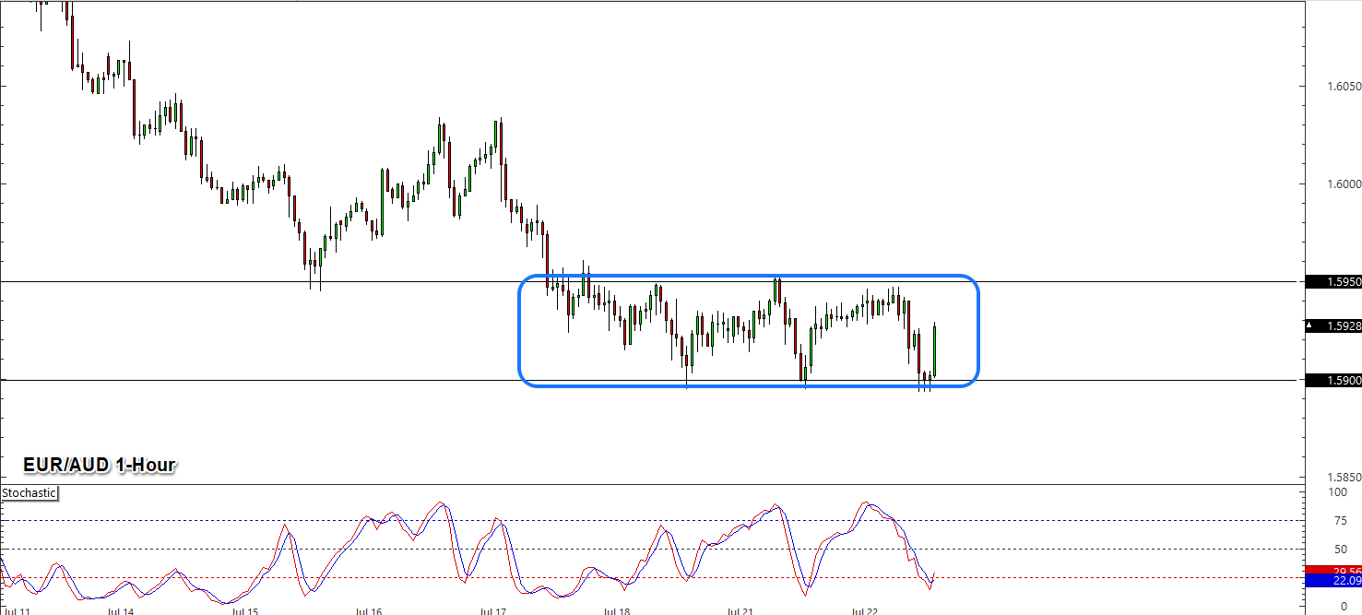This screenshot has width=1362, height=615.
Task: Click the 1.6000 price axis label
Action: 1344,183
